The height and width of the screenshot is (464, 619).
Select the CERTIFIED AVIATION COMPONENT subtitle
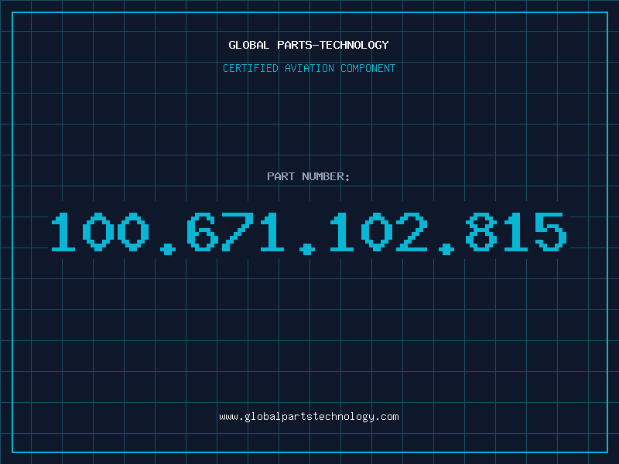pos(309,68)
